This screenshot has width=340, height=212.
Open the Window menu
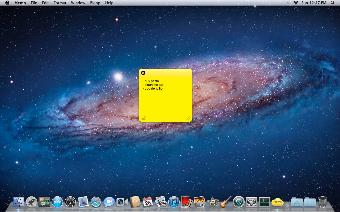click(x=78, y=3)
